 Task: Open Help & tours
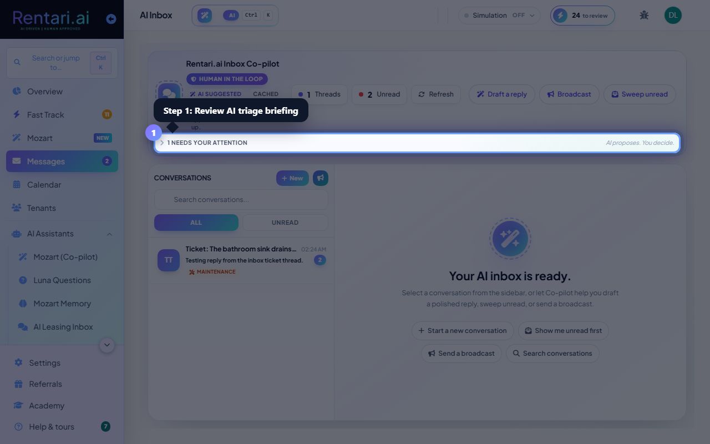click(x=62, y=427)
